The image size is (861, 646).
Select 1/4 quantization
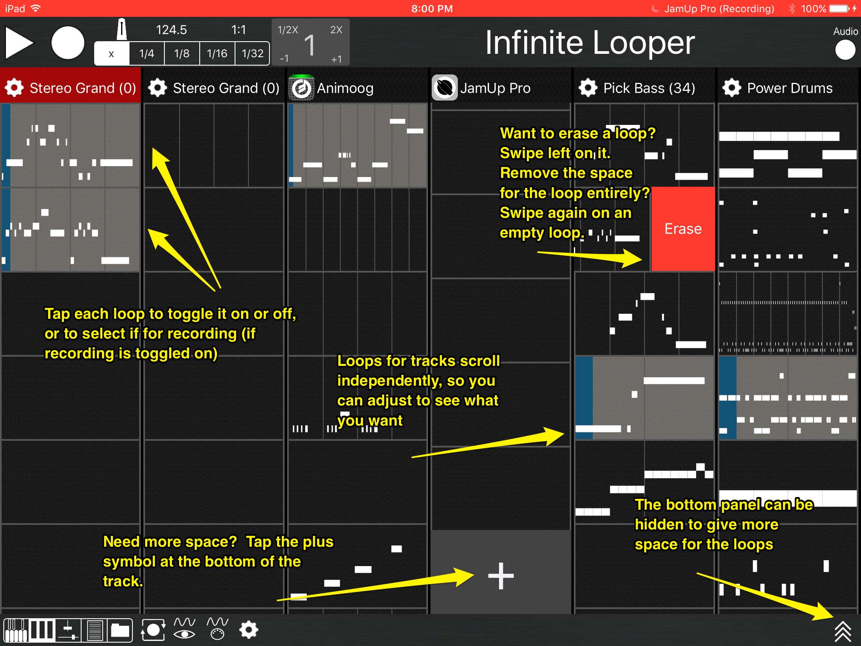pos(147,53)
